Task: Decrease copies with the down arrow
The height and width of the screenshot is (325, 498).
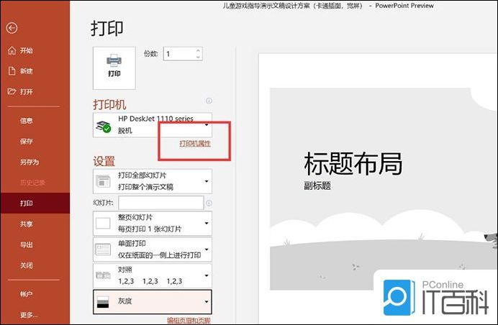Action: tap(198, 57)
